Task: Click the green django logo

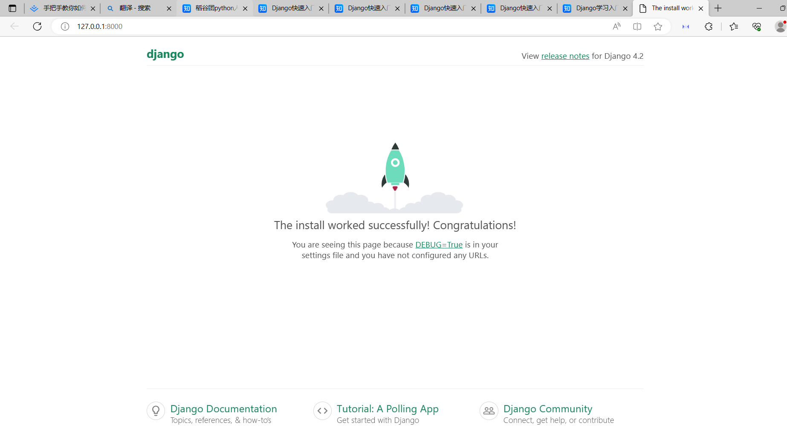Action: (165, 55)
